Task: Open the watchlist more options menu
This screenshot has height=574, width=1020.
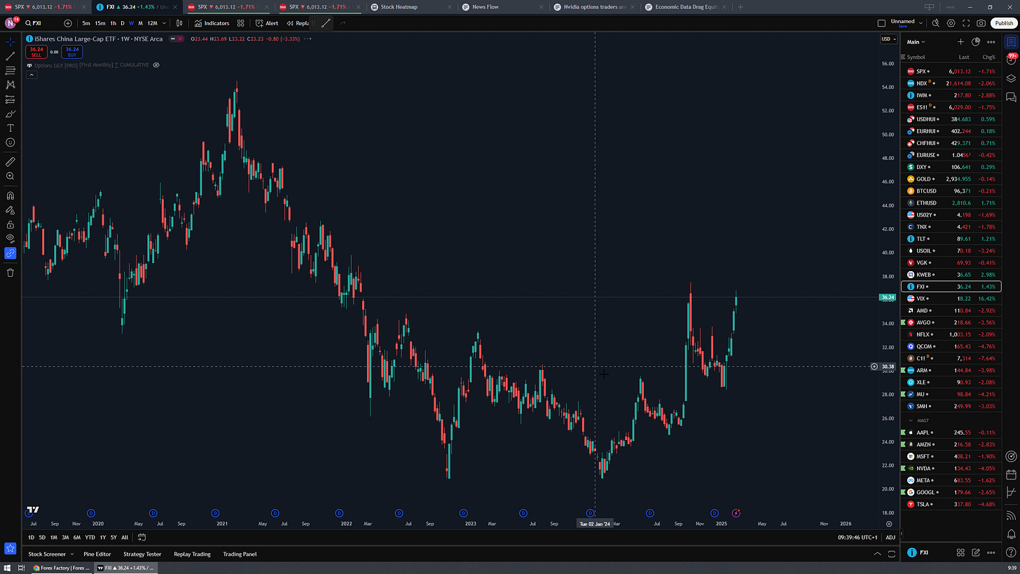Action: [991, 42]
